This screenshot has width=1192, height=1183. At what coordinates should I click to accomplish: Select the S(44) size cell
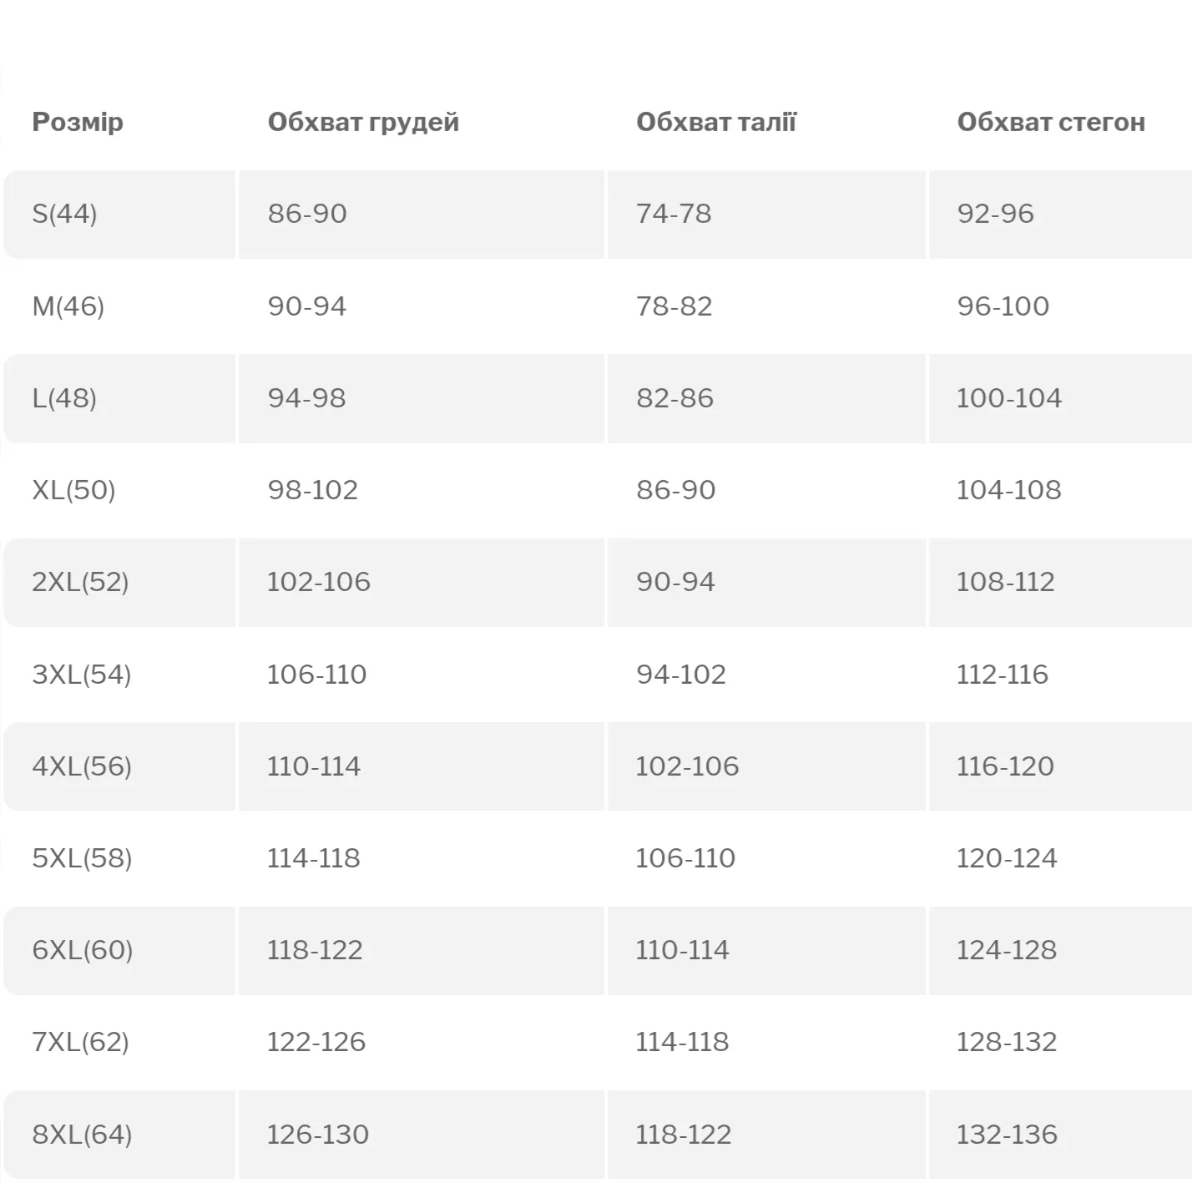point(64,214)
